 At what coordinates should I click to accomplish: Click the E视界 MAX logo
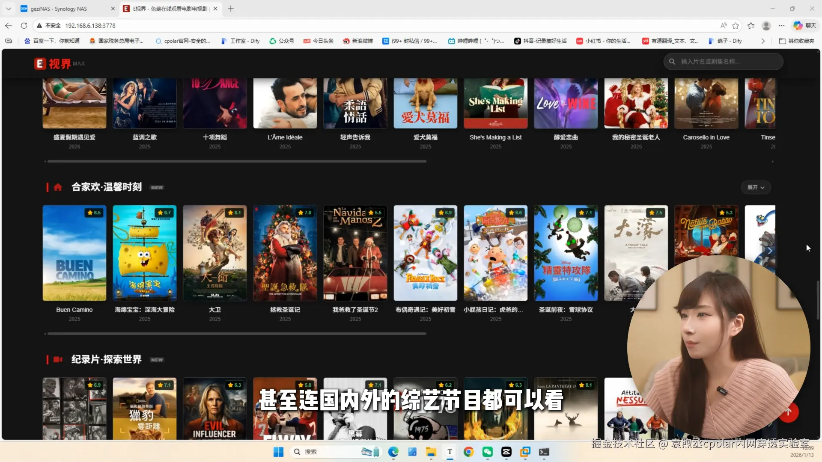pos(59,64)
